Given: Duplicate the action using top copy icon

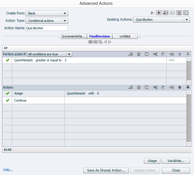Looking at the screenshot, I should (x=186, y=13).
